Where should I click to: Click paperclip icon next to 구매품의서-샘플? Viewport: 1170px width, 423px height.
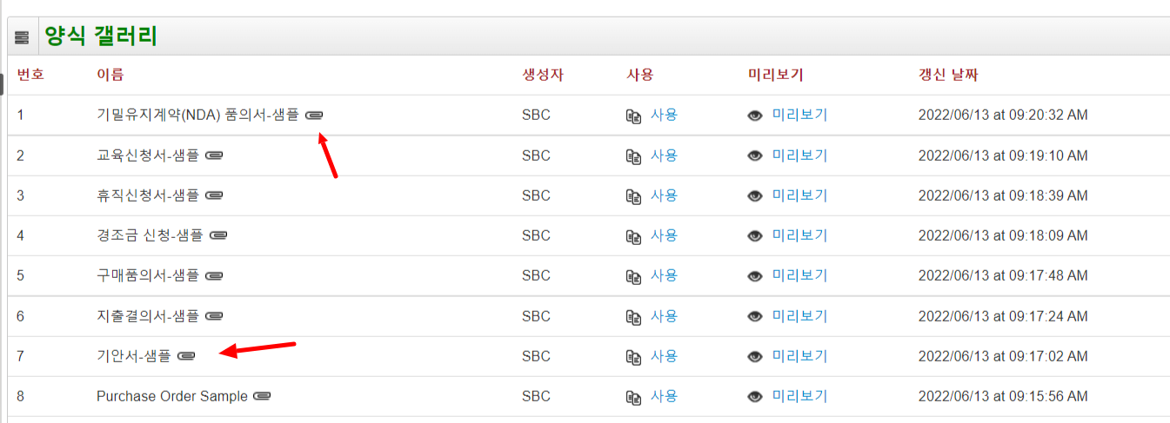click(x=214, y=275)
